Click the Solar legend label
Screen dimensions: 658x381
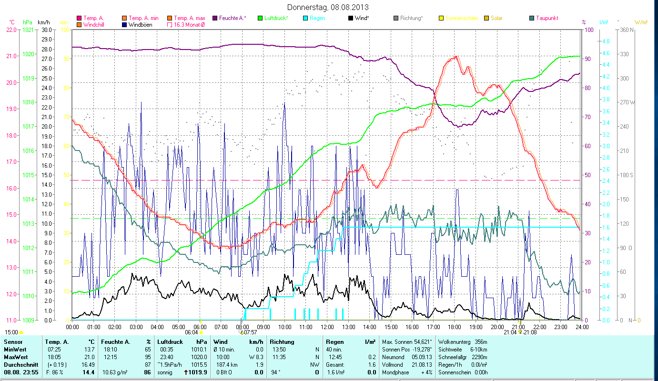pos(496,18)
